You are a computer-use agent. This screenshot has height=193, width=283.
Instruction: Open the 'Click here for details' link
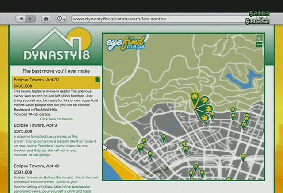coord(56,119)
